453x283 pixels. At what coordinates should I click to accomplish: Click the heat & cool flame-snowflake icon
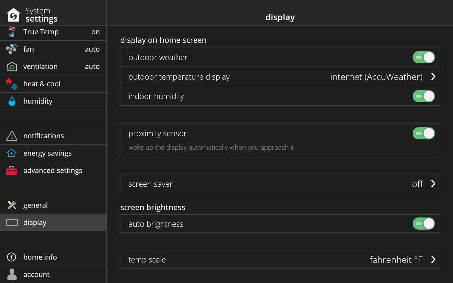[12, 84]
